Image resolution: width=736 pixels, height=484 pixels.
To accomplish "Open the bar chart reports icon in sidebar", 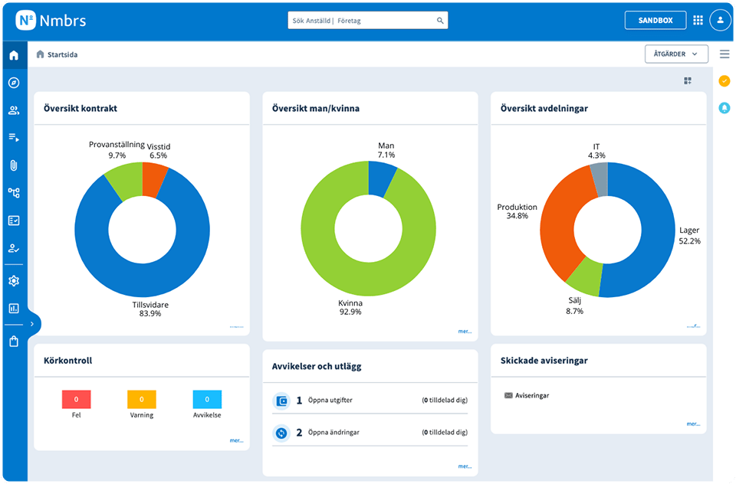I will pos(13,309).
